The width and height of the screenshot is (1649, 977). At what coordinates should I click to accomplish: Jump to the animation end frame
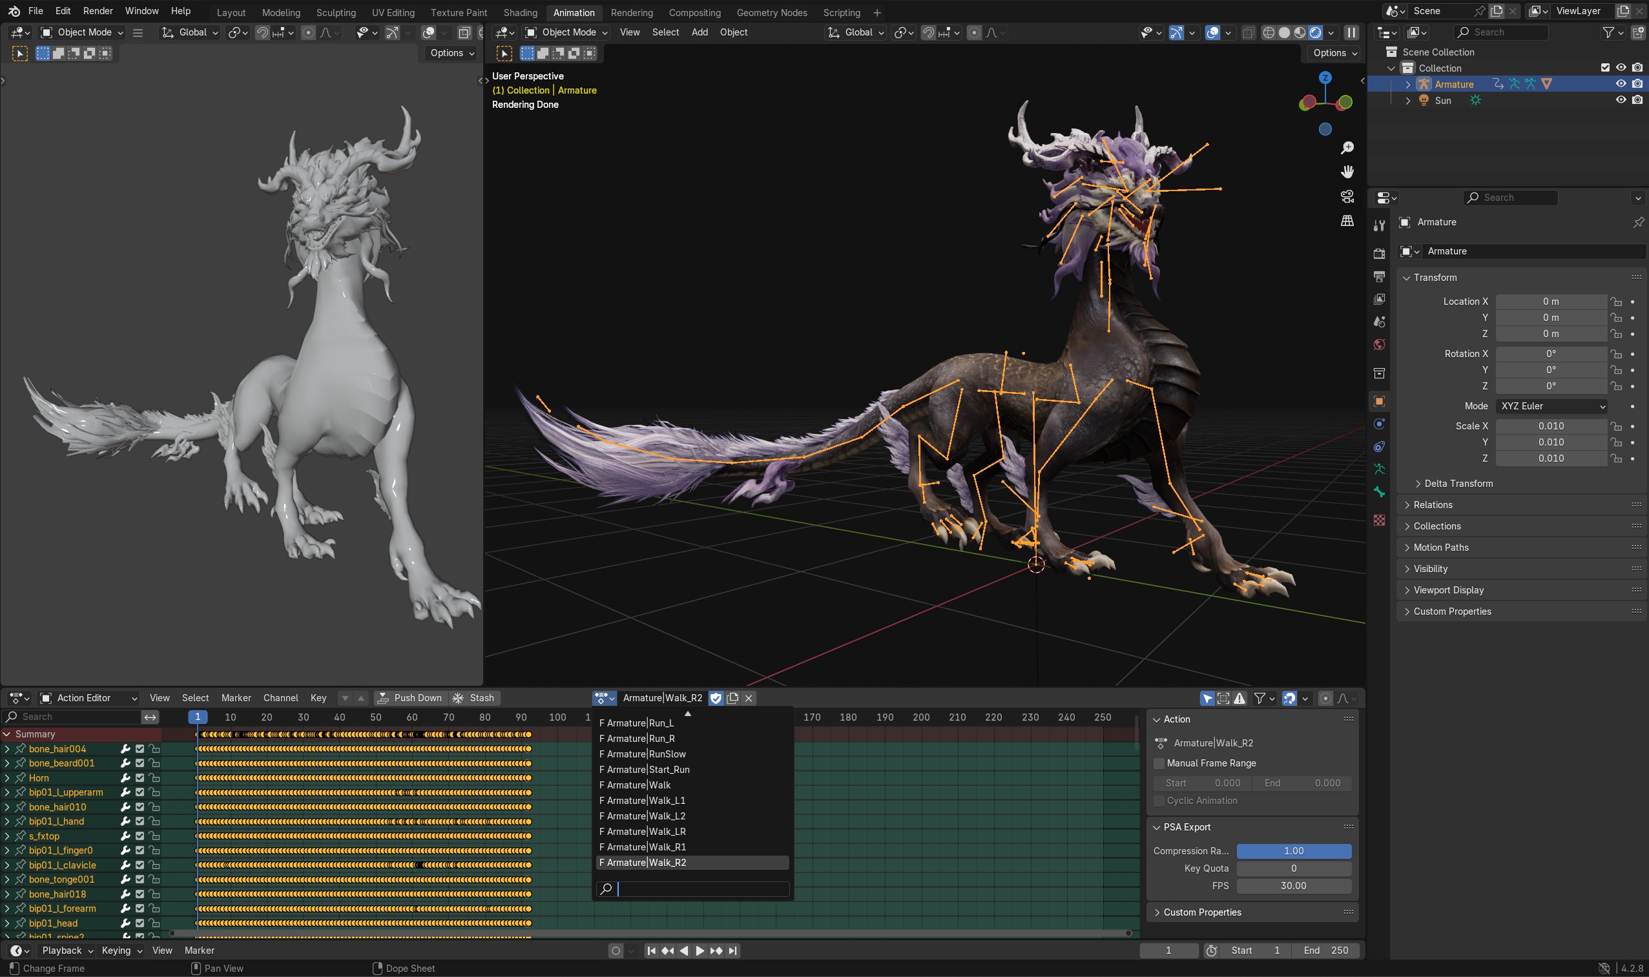click(733, 950)
